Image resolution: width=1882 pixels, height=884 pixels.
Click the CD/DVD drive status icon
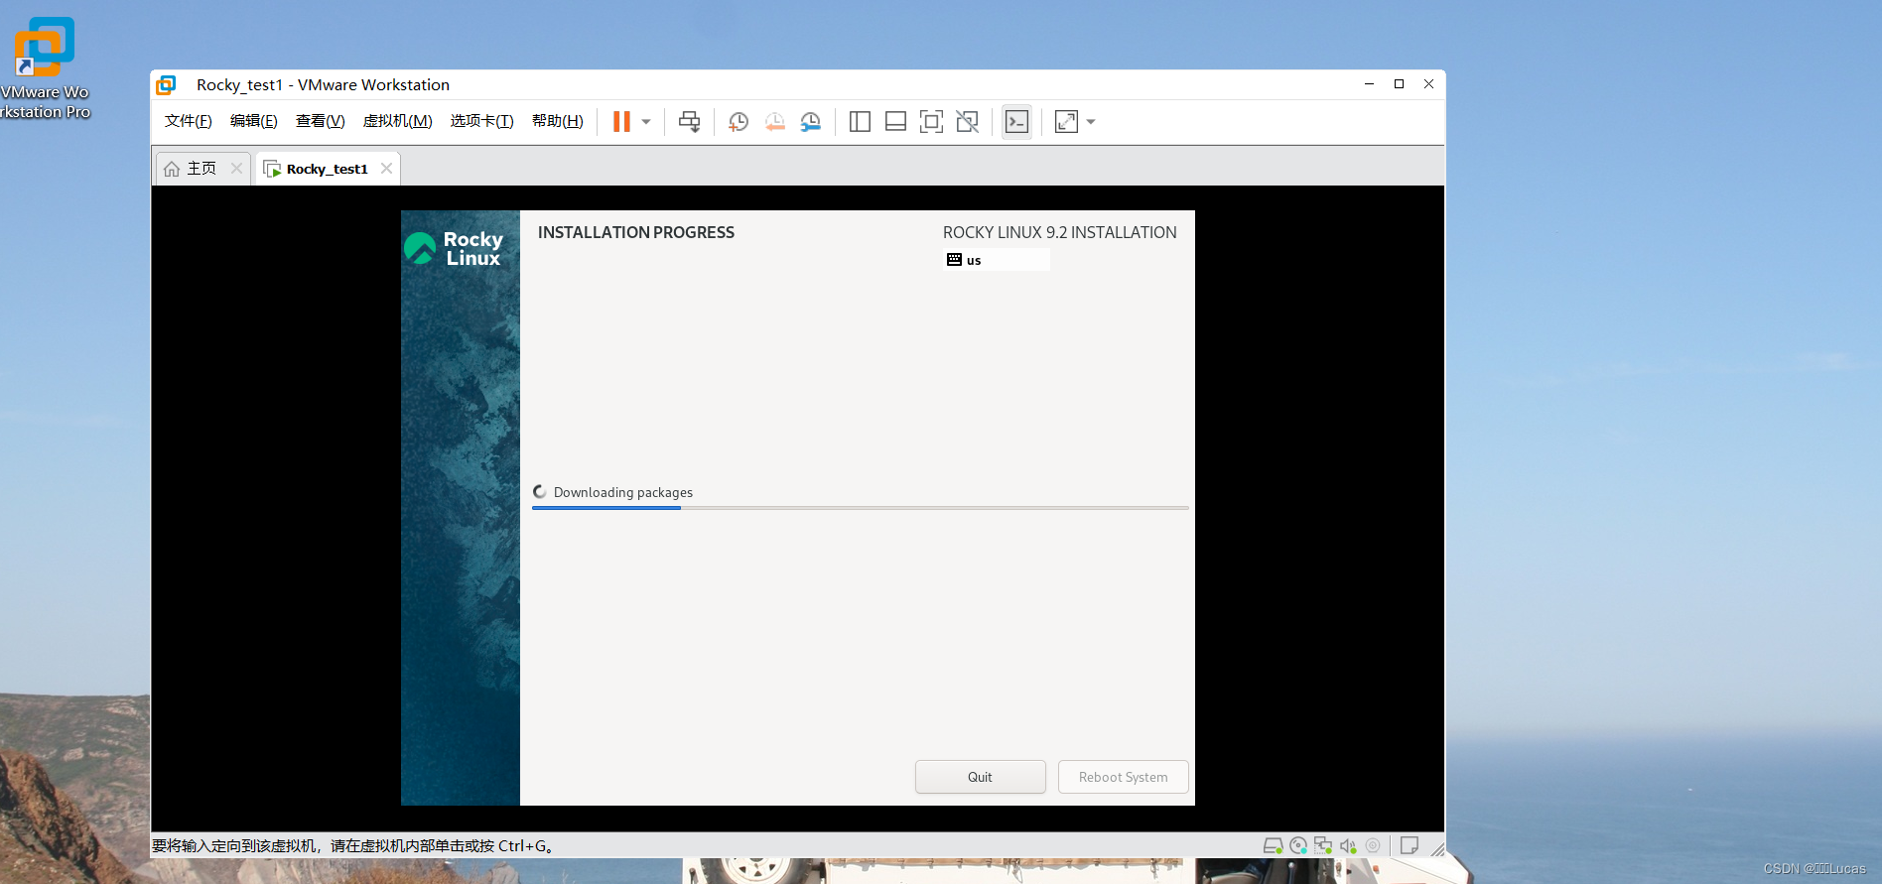point(1298,846)
